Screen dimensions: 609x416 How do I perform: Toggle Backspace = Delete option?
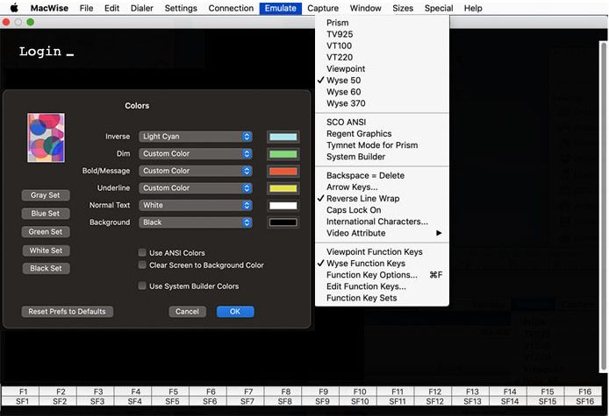(x=383, y=175)
